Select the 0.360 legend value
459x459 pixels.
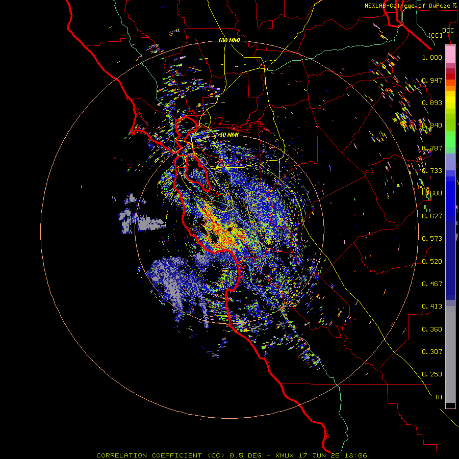tap(432, 329)
